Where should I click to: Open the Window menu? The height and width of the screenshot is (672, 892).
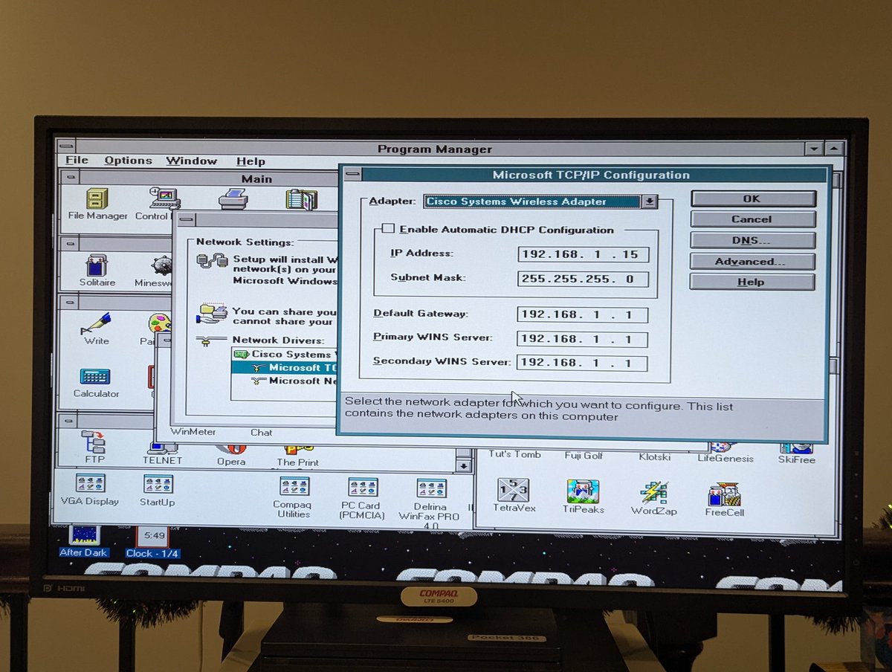[191, 161]
